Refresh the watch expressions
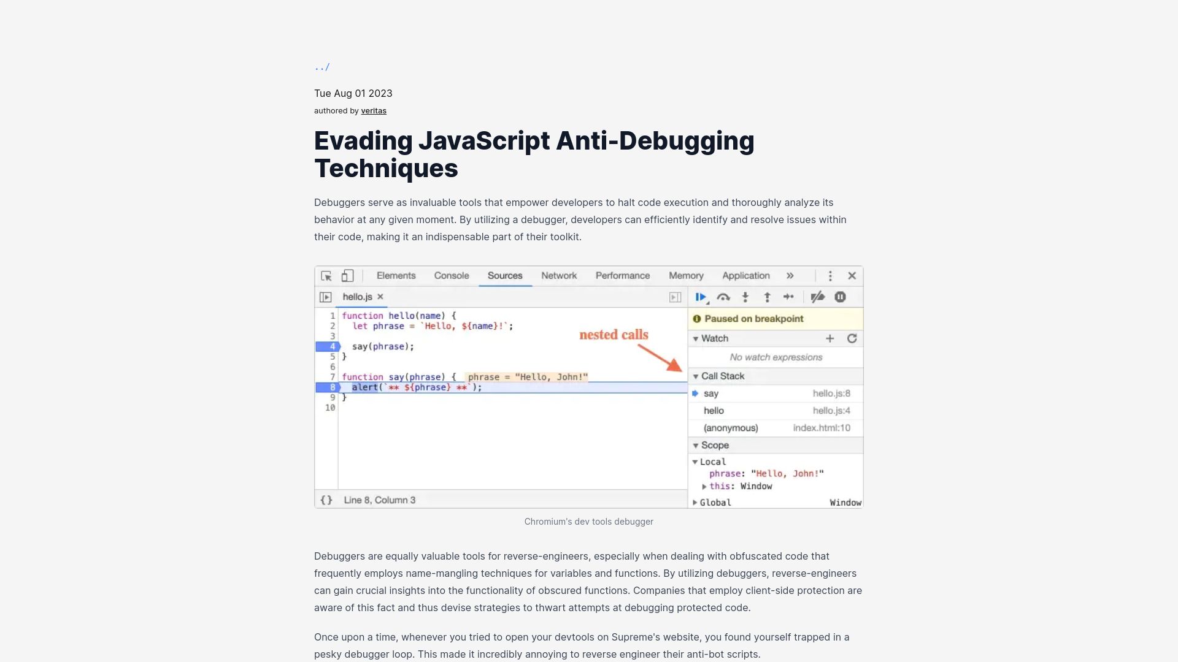The height and width of the screenshot is (662, 1178). tap(852, 338)
